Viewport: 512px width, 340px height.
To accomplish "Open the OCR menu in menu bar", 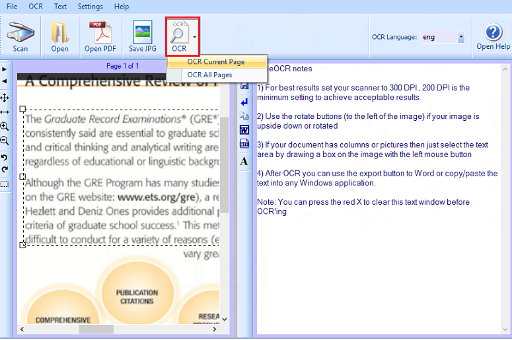I will tap(36, 6).
